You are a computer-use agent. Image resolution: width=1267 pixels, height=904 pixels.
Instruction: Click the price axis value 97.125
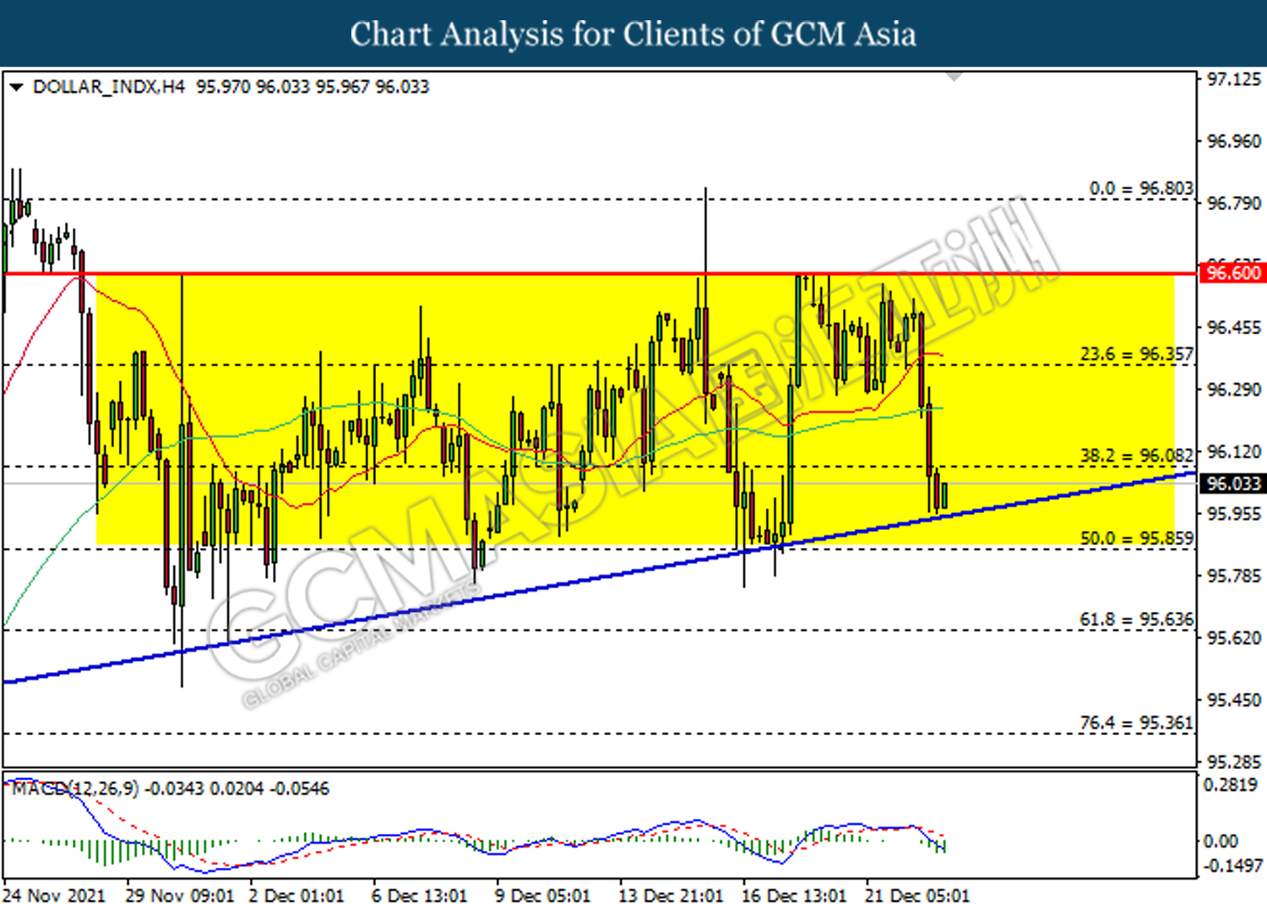[1233, 79]
